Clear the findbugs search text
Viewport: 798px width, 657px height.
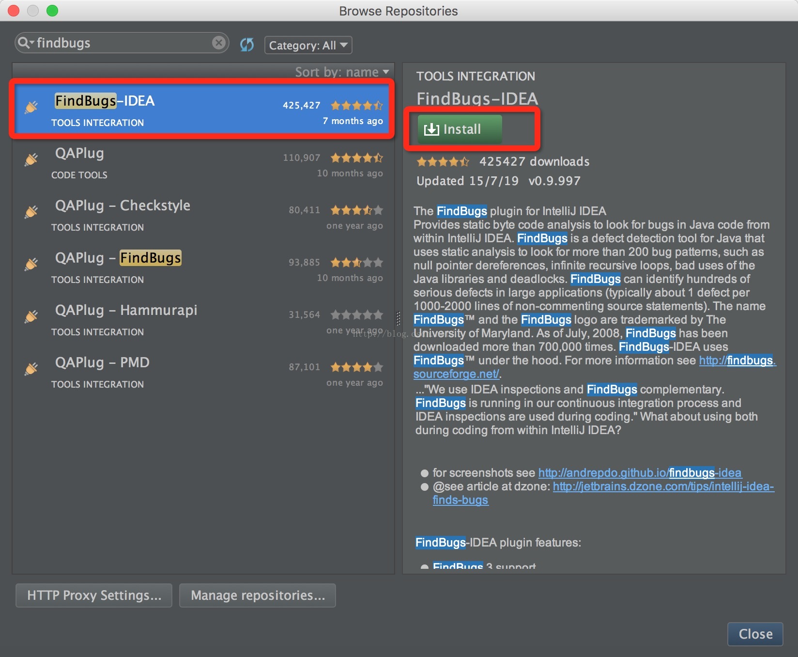click(x=219, y=43)
